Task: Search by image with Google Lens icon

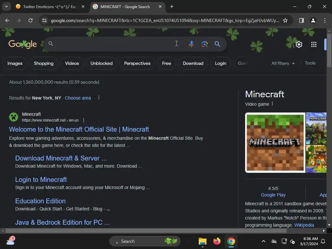Action: 204,44
